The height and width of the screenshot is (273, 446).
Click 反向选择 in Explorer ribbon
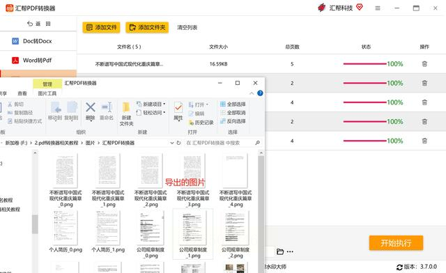pos(233,121)
